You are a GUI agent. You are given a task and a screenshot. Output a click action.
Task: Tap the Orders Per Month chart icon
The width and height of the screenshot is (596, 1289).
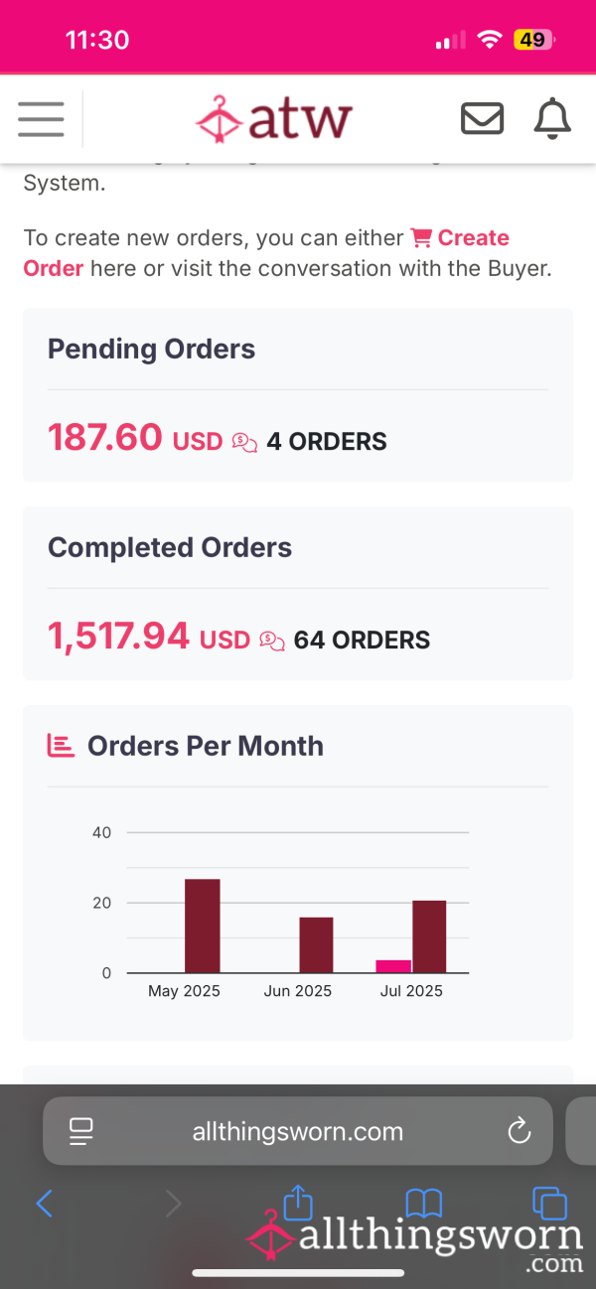(x=62, y=746)
